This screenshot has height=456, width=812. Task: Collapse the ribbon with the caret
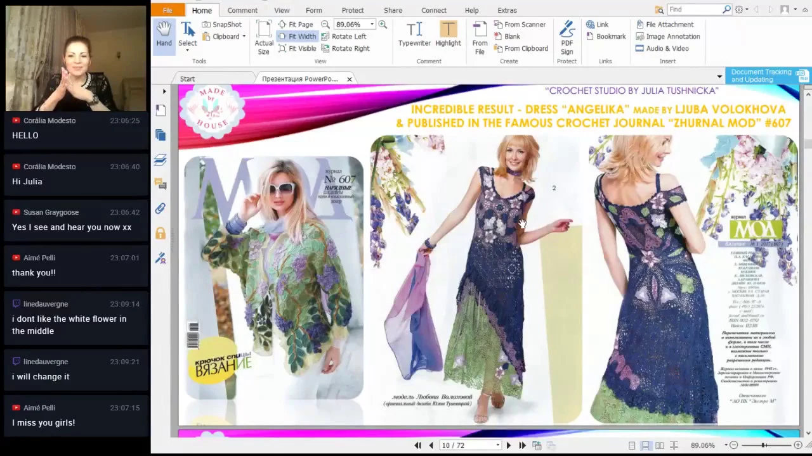(x=804, y=9)
